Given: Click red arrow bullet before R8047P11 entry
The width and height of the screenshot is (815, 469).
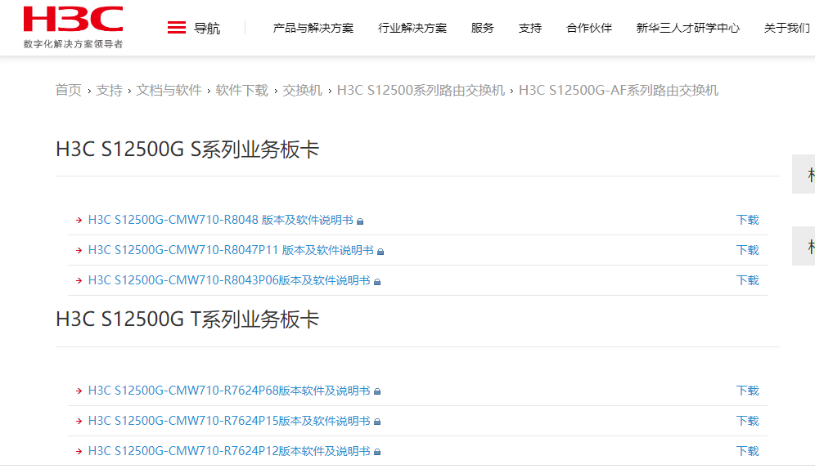Looking at the screenshot, I should click(x=79, y=251).
